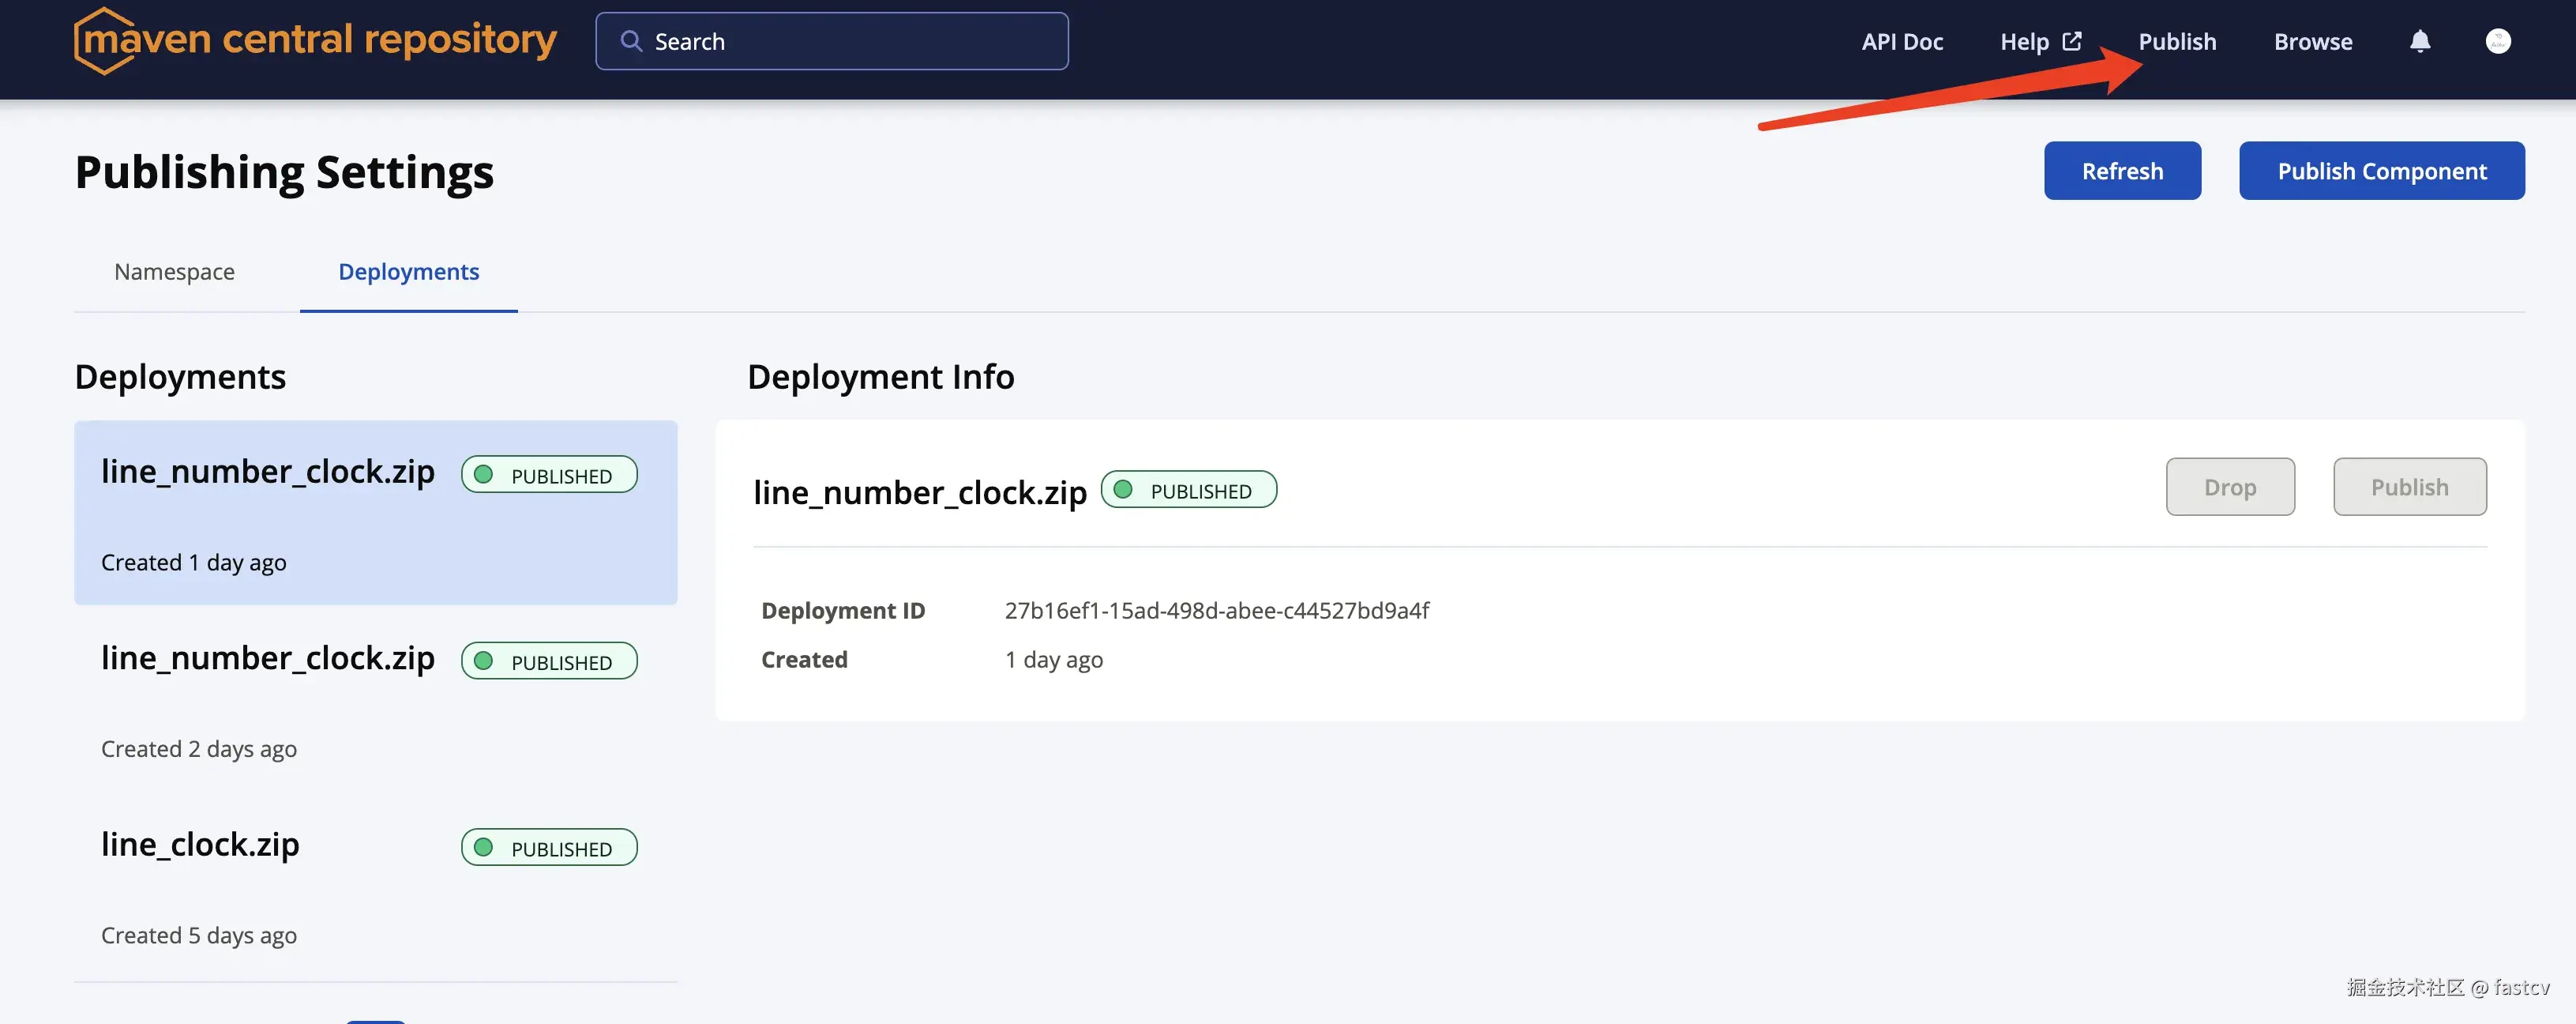Open the Publish navigation menu item
The width and height of the screenshot is (2576, 1024).
point(2177,42)
